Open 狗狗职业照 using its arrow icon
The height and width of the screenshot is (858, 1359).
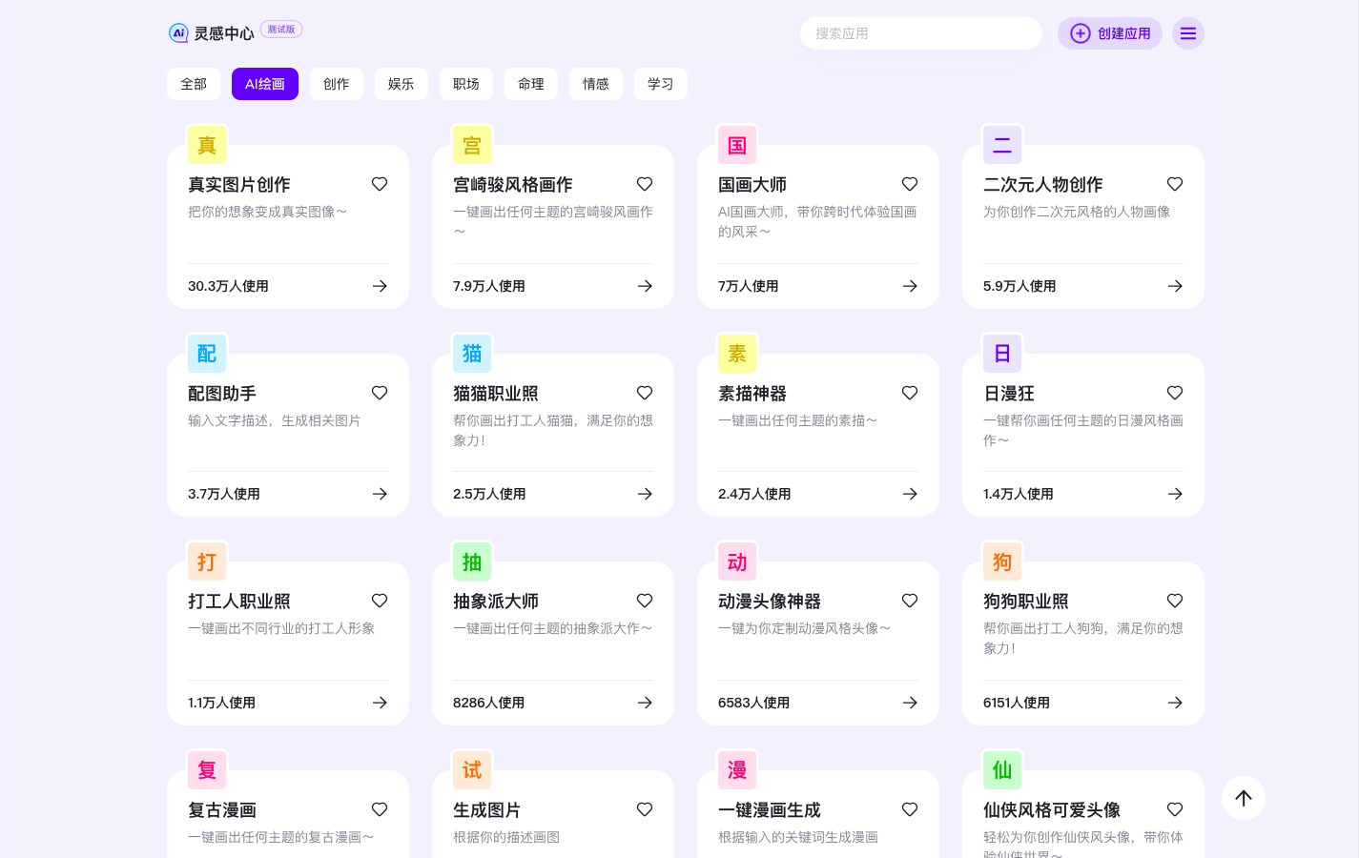pos(1175,703)
